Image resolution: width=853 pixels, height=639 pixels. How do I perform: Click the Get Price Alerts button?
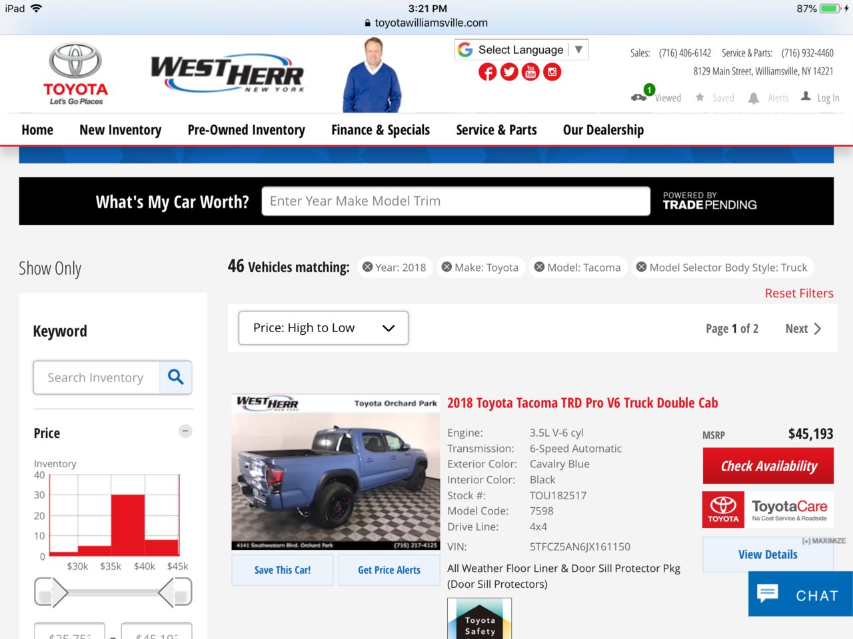(389, 570)
